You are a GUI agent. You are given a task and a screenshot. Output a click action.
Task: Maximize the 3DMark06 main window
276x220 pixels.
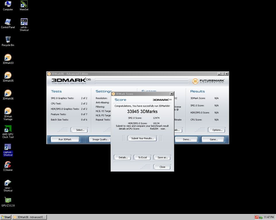click(223, 74)
